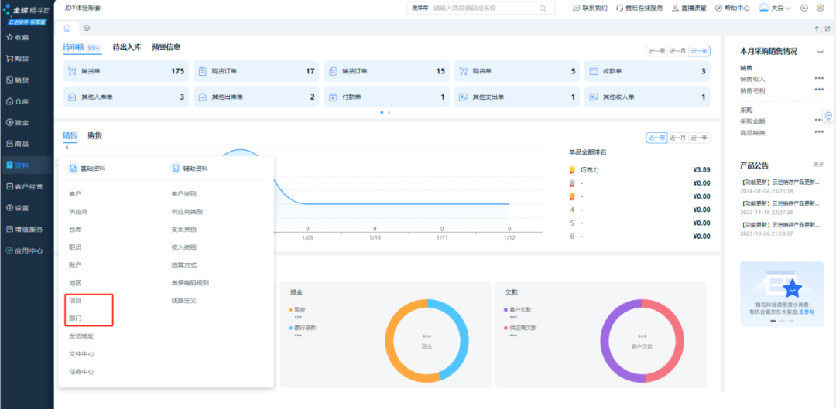
Task: Focus the product code search field
Action: [484, 8]
